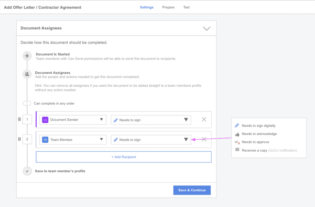Click the + Add Recipient button

point(124,157)
